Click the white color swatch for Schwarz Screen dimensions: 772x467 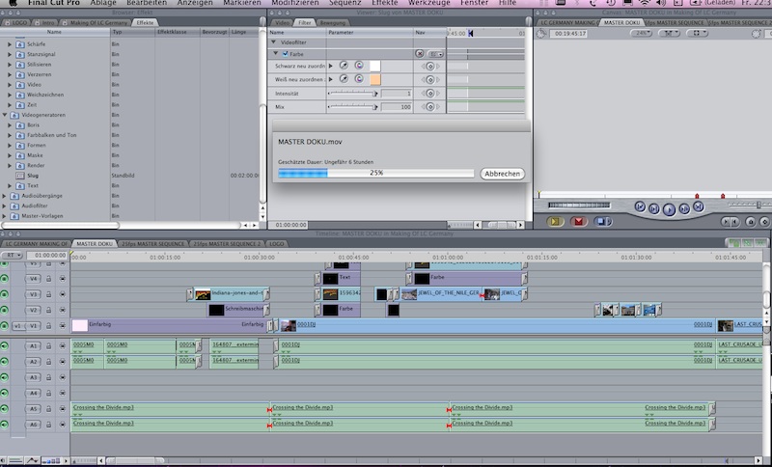(375, 66)
